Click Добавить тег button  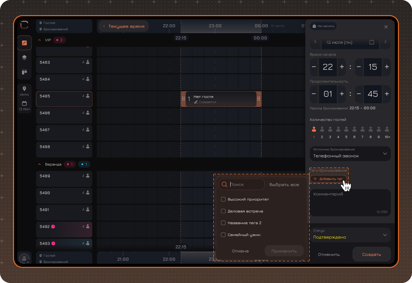(x=328, y=179)
